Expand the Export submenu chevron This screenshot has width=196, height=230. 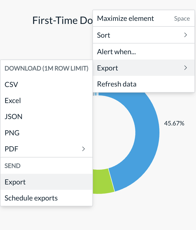tap(185, 68)
